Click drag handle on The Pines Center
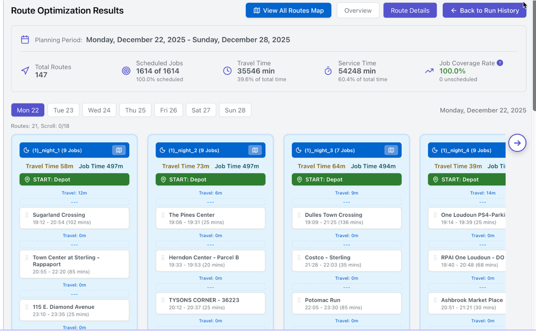The width and height of the screenshot is (536, 332). (x=163, y=215)
